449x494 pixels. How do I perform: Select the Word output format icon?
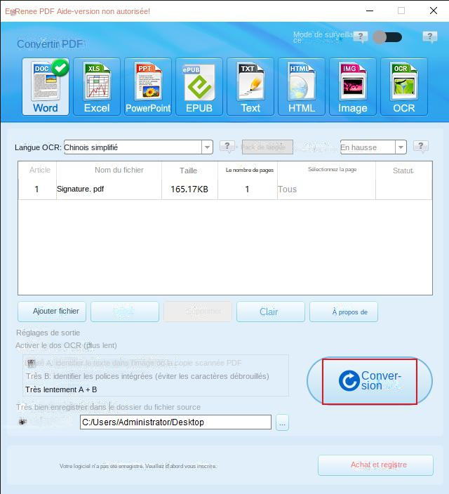46,86
